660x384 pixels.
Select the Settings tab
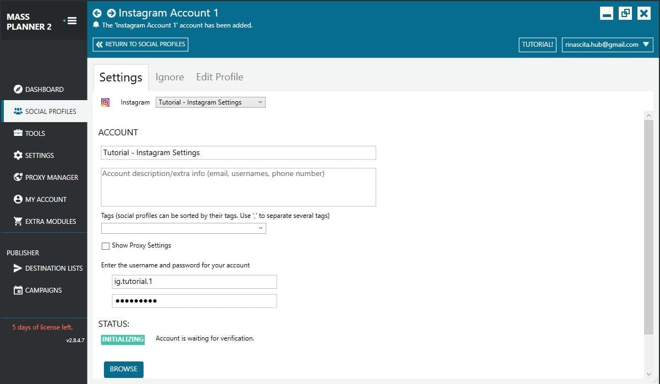[120, 77]
